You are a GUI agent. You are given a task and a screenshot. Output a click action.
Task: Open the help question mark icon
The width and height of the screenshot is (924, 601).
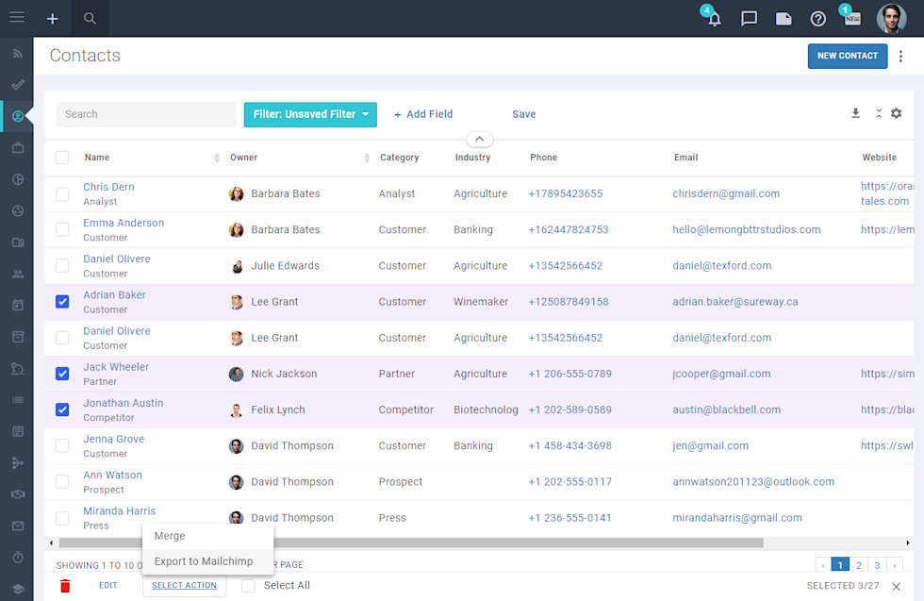tap(818, 19)
